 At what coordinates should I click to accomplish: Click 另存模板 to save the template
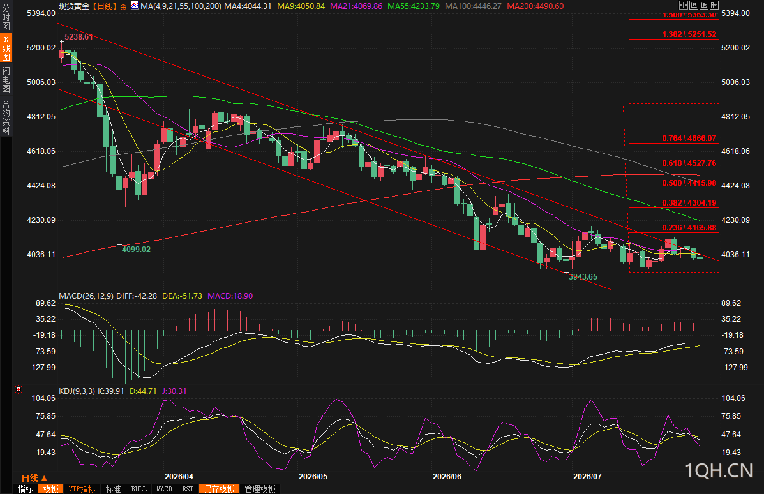220,489
